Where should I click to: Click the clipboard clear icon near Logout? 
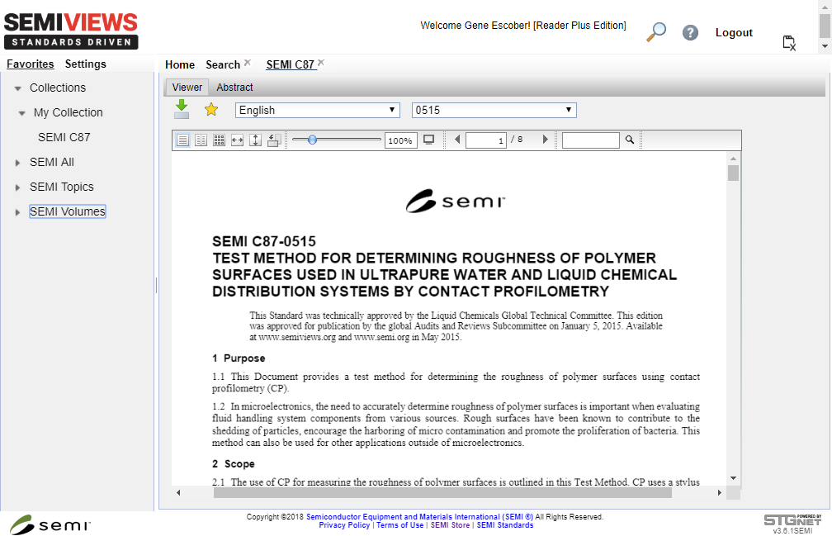pyautogui.click(x=789, y=43)
